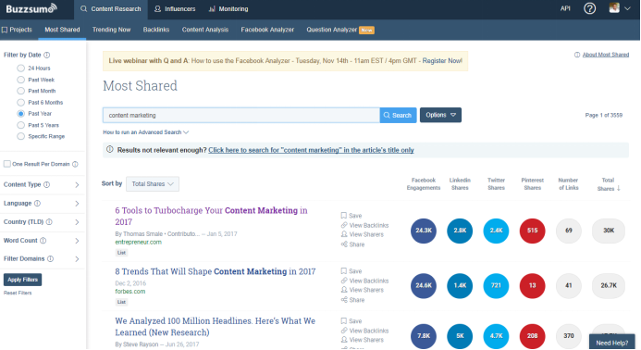Open the Trending Now tab
This screenshot has width=641, height=350.
(x=111, y=30)
